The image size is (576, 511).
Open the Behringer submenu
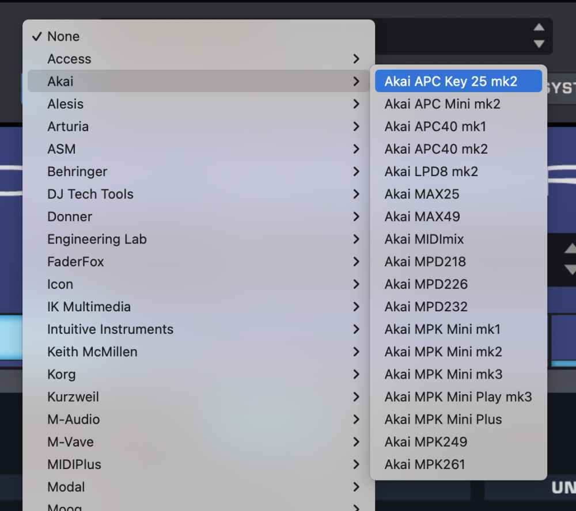click(x=198, y=171)
